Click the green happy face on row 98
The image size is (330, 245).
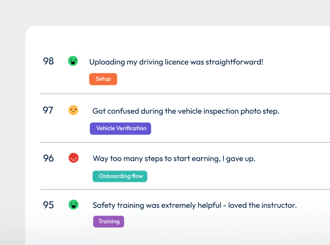click(x=73, y=61)
